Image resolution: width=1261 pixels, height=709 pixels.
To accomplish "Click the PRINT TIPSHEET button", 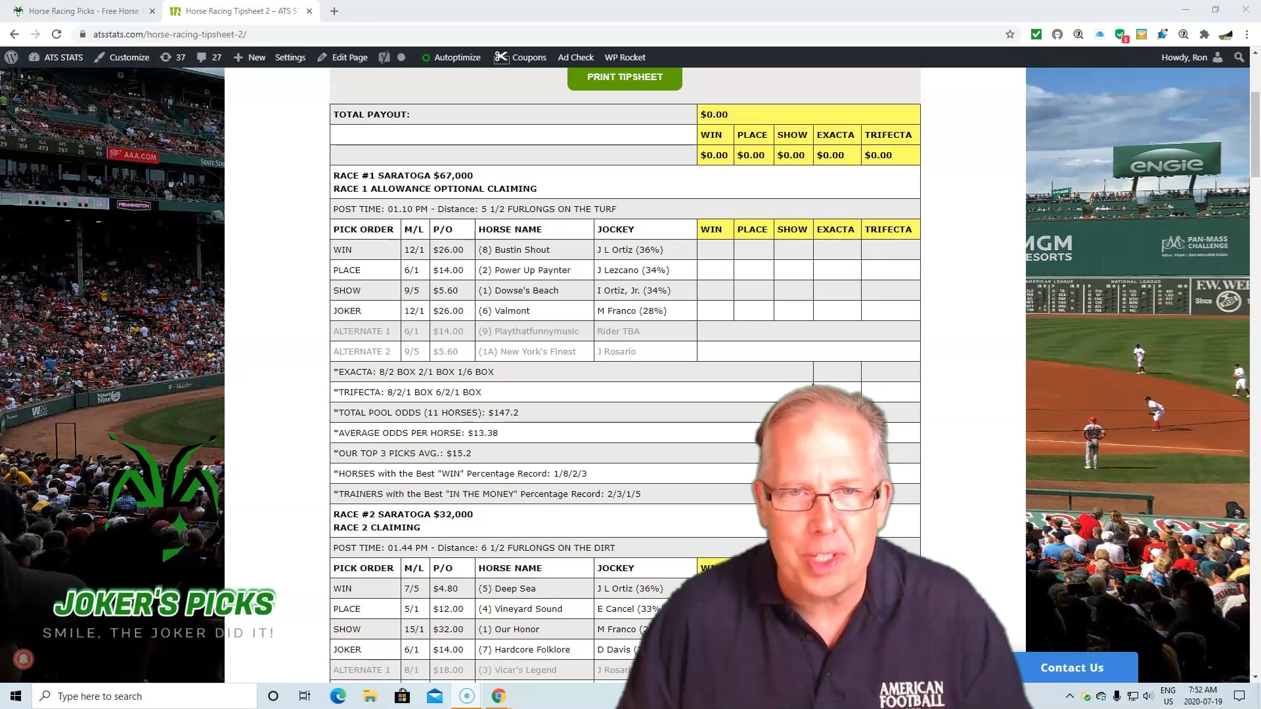I will [625, 77].
